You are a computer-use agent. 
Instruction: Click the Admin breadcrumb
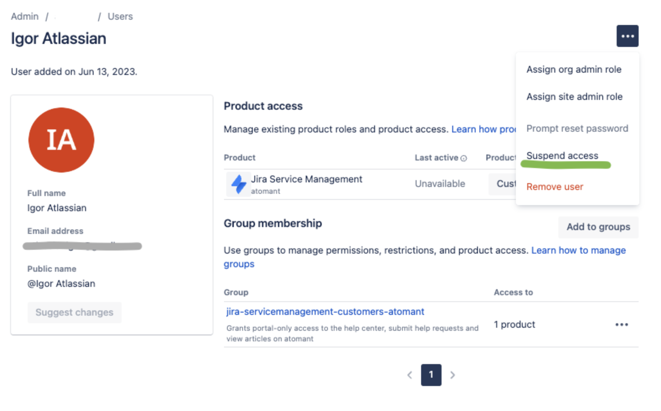(24, 16)
